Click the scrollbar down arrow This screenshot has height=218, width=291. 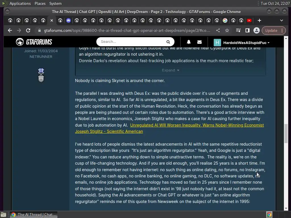point(286,209)
